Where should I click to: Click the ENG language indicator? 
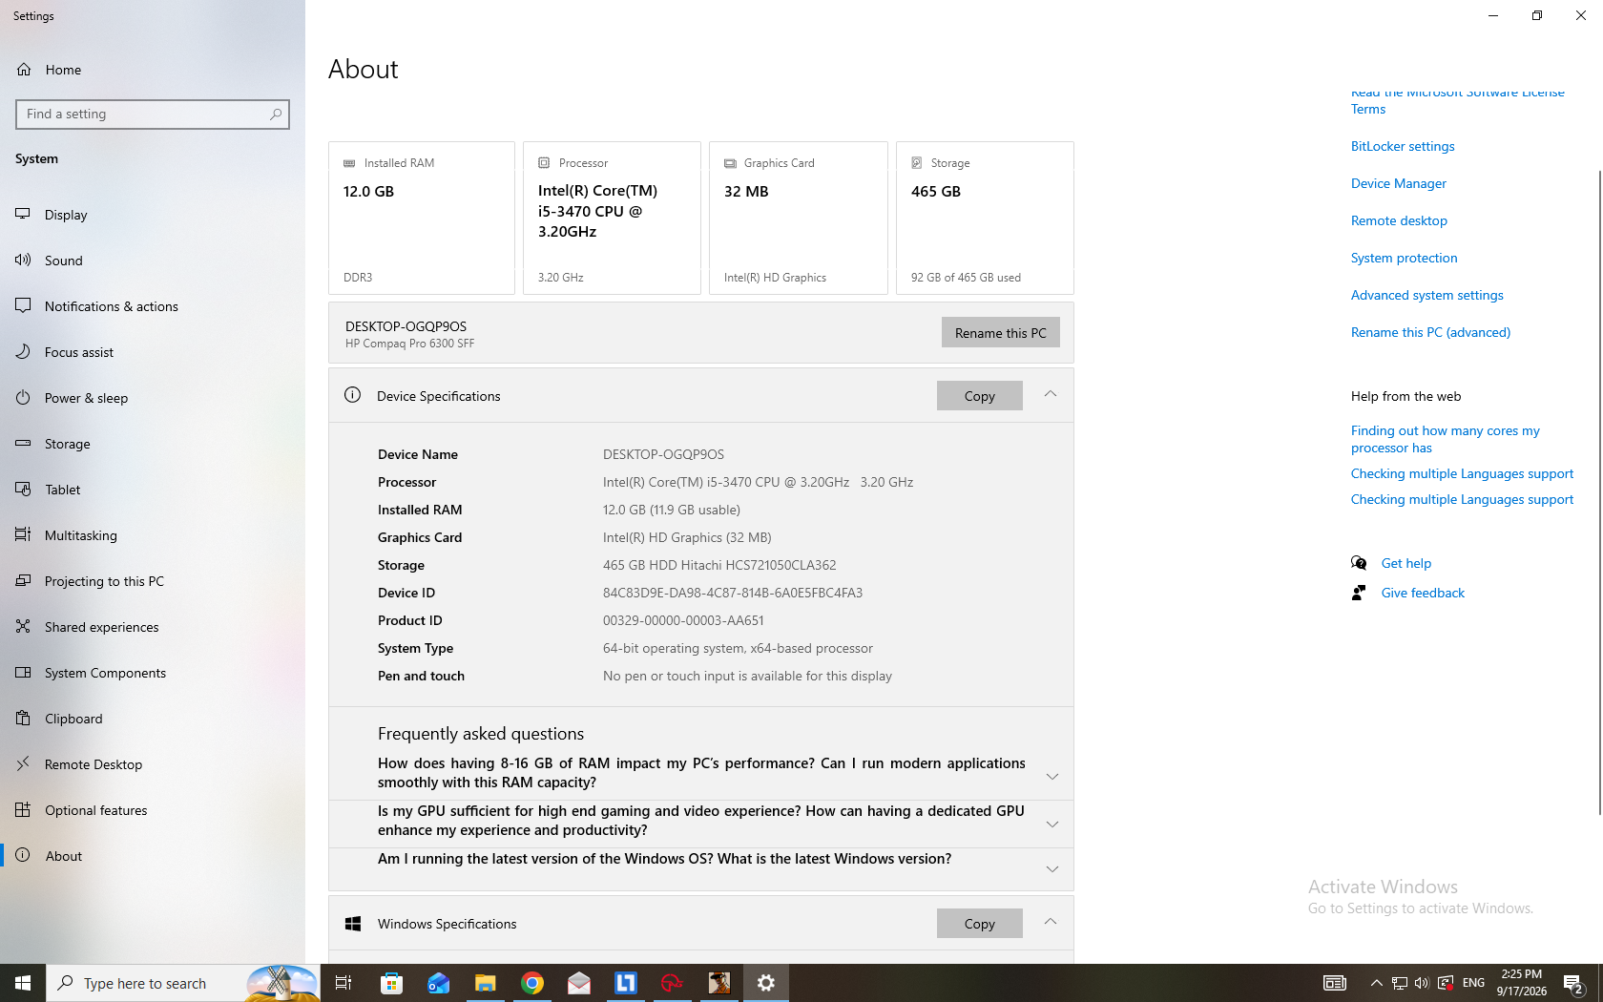(x=1473, y=983)
